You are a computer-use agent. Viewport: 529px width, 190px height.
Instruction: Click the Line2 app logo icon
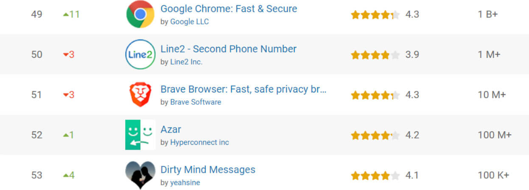click(x=140, y=54)
